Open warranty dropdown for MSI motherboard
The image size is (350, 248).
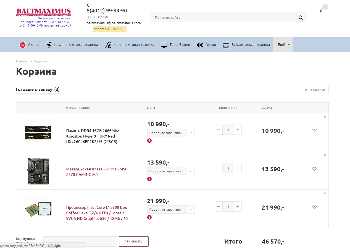171,171
